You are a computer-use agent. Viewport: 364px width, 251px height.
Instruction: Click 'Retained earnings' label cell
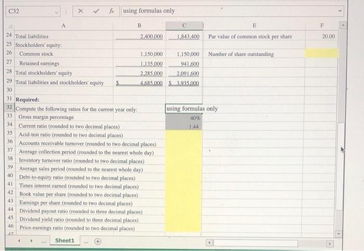pos(39,63)
